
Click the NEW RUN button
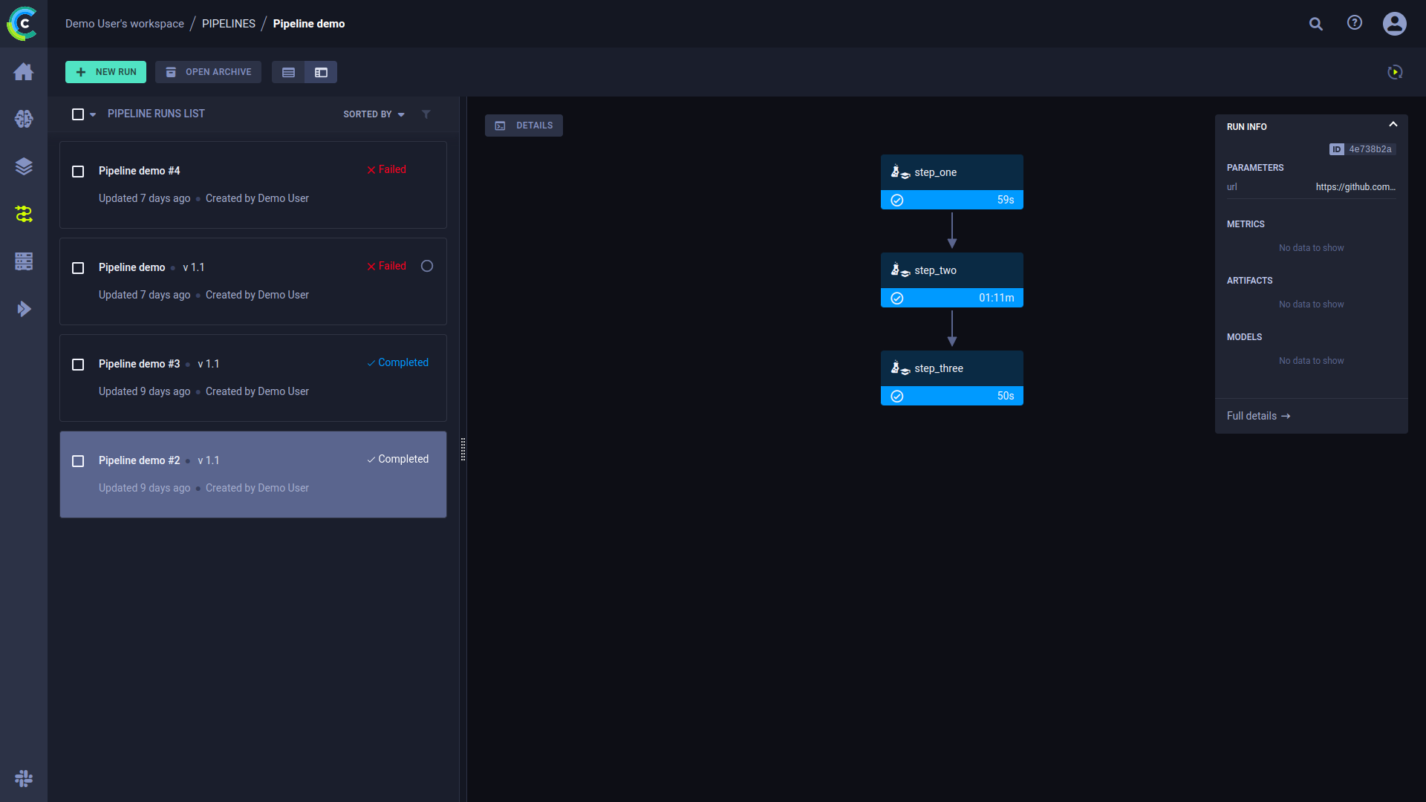click(105, 72)
